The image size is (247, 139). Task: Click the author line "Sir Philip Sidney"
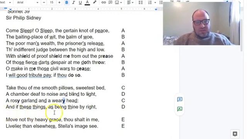pos(24,18)
